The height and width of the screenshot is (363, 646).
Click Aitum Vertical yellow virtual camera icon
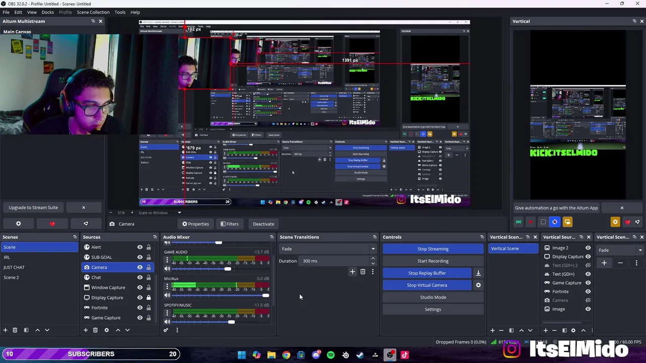coord(567,222)
